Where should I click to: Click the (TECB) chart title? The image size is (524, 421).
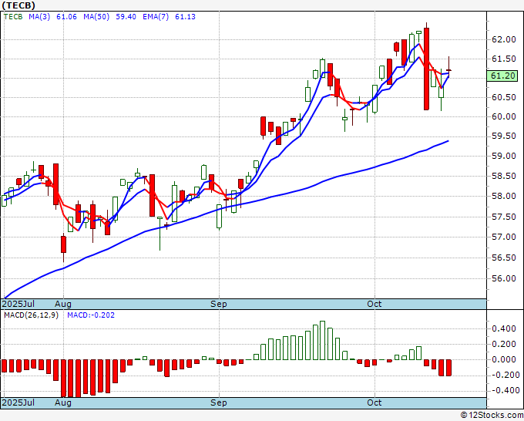(18, 5)
